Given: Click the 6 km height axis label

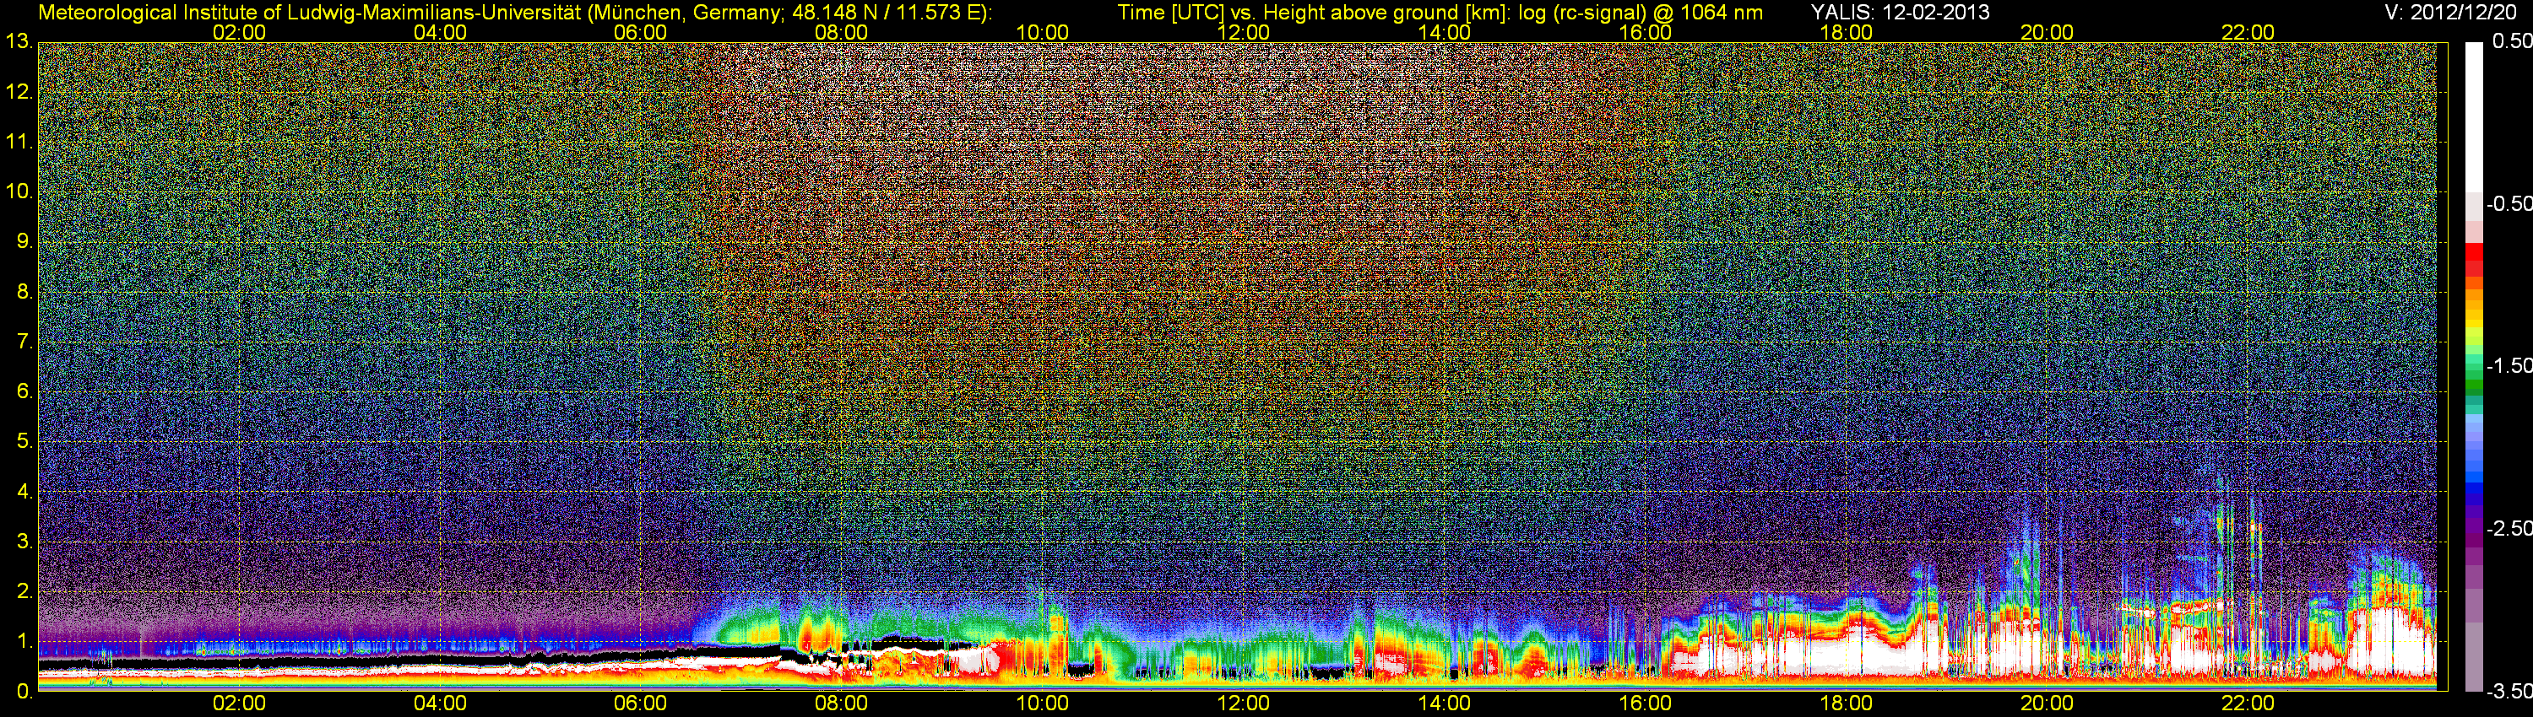Looking at the screenshot, I should click(x=24, y=392).
